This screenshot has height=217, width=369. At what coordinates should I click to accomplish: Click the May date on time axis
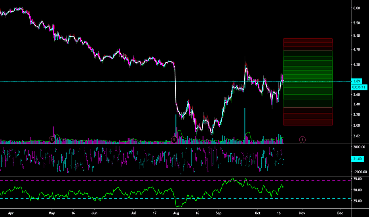pos(51,213)
